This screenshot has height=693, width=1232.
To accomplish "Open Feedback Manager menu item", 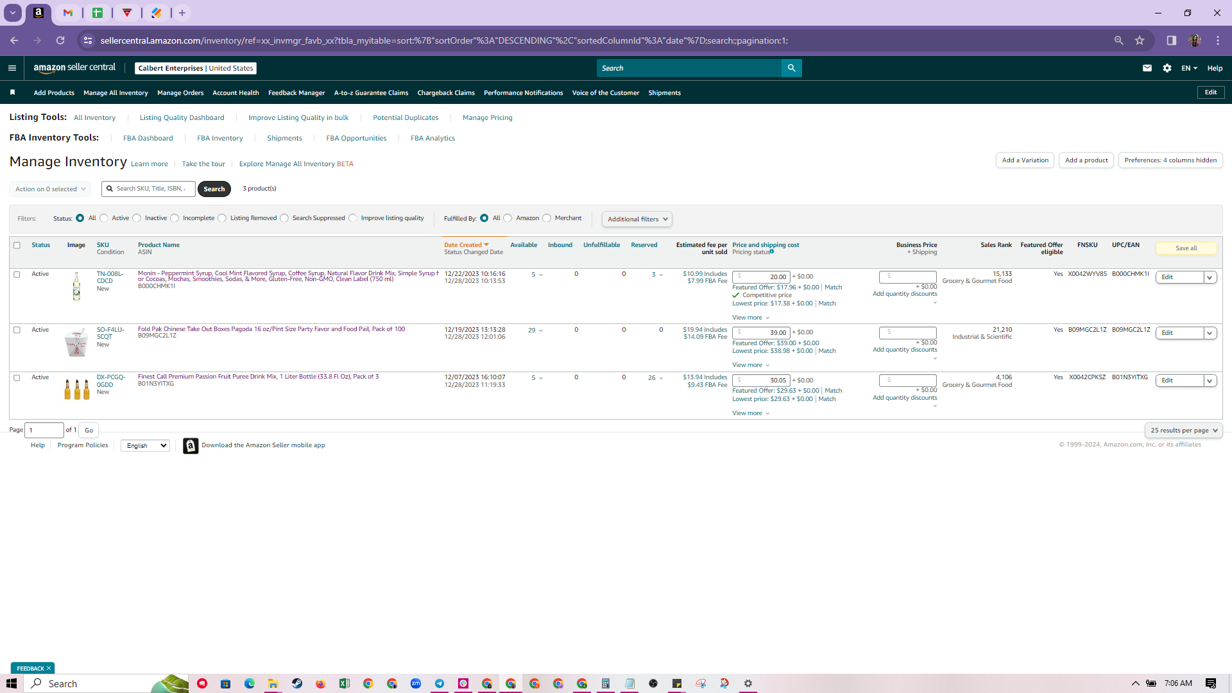I will (x=296, y=93).
